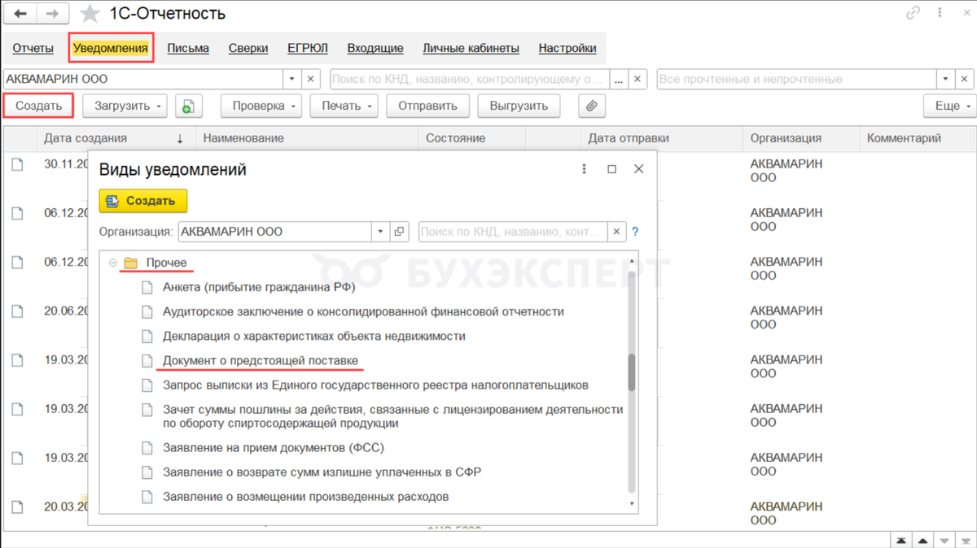The image size is (977, 548).
Task: Open the main organization dropdown arrow
Action: pos(293,80)
